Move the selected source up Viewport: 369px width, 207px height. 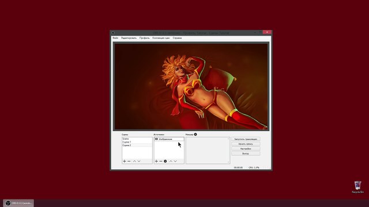pyautogui.click(x=171, y=161)
